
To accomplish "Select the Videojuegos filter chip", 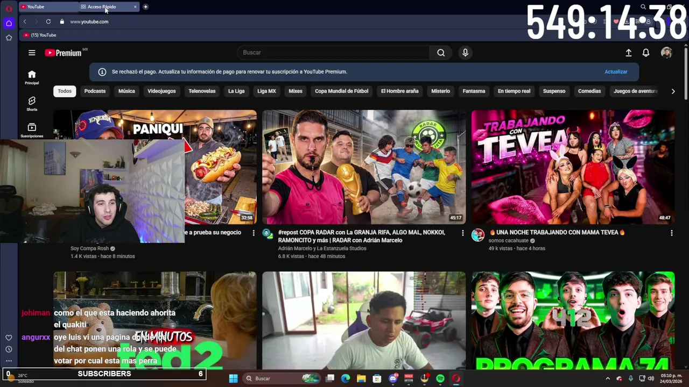I will (161, 91).
